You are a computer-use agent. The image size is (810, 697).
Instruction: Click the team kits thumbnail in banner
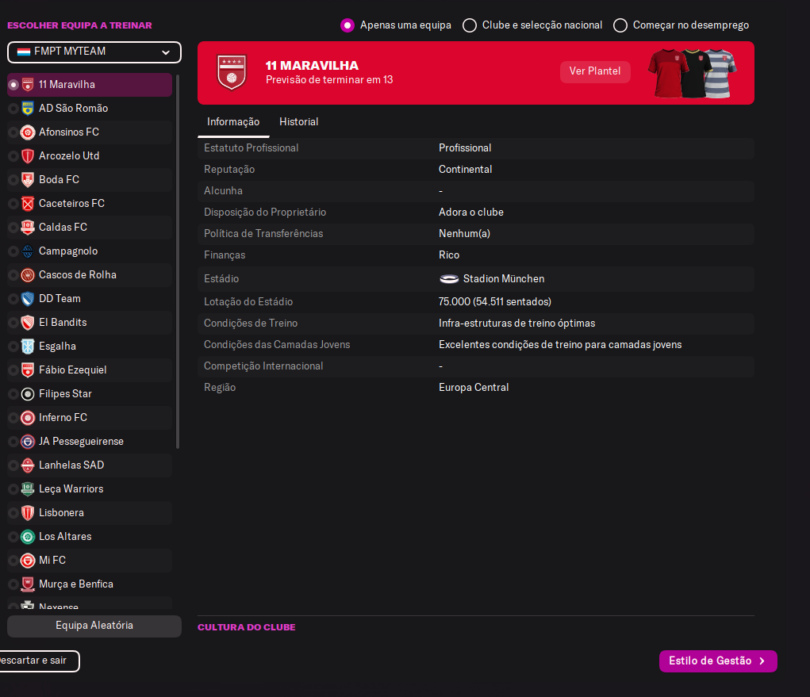(x=693, y=73)
